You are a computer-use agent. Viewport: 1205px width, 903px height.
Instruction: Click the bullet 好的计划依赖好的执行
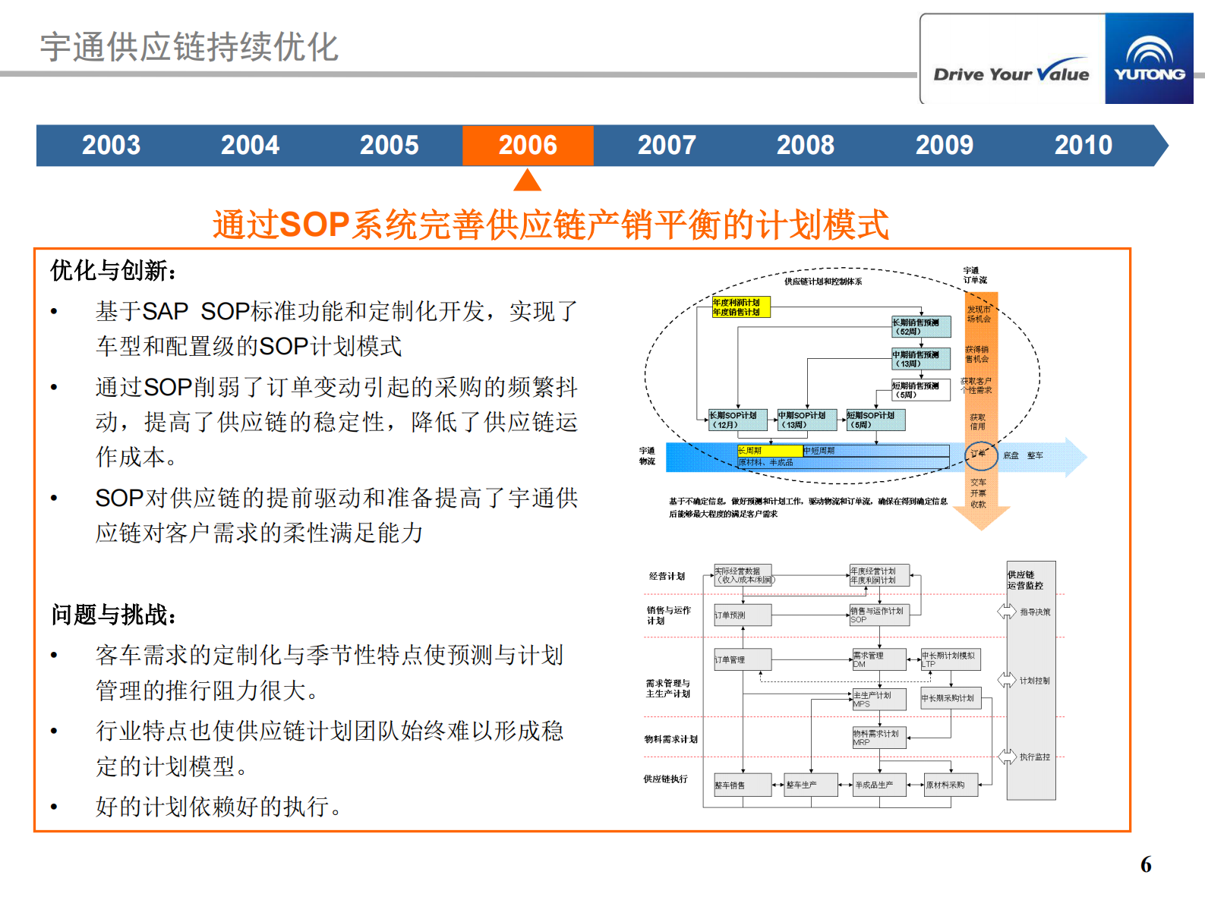(x=219, y=806)
